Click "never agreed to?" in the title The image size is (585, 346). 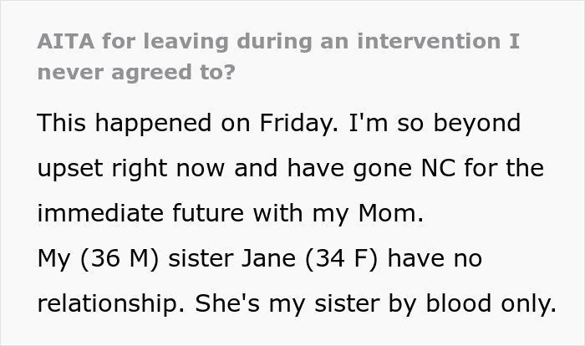click(x=135, y=71)
